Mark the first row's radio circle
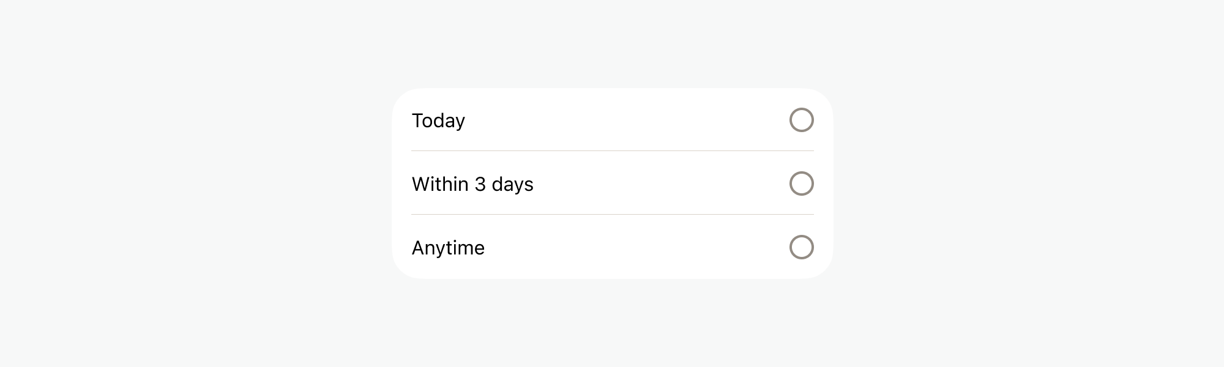The image size is (1224, 367). (801, 120)
